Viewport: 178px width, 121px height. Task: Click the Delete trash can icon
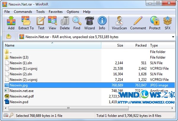[x=65, y=23]
